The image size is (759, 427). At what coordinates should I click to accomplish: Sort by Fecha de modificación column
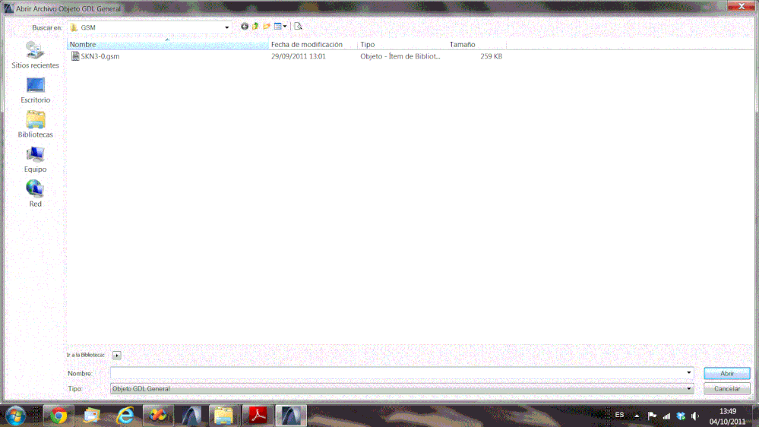tap(313, 45)
